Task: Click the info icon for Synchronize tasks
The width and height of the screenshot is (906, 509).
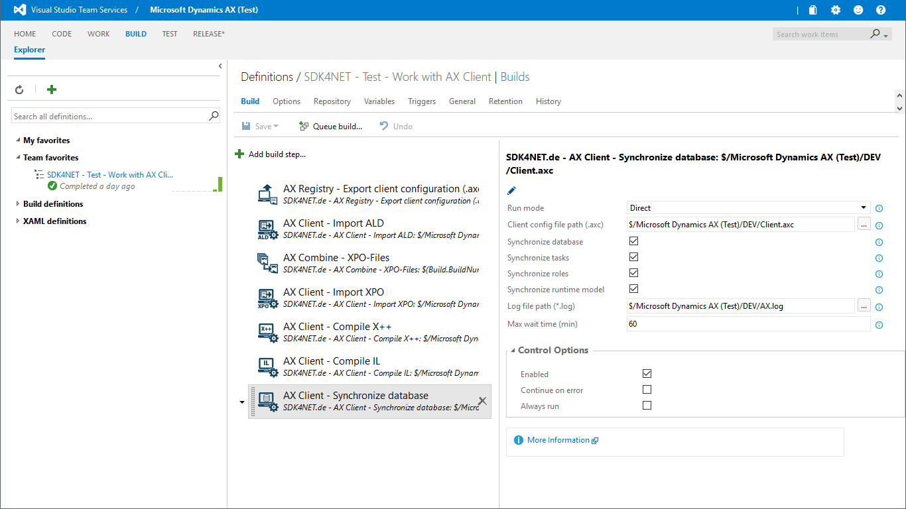Action: (879, 258)
